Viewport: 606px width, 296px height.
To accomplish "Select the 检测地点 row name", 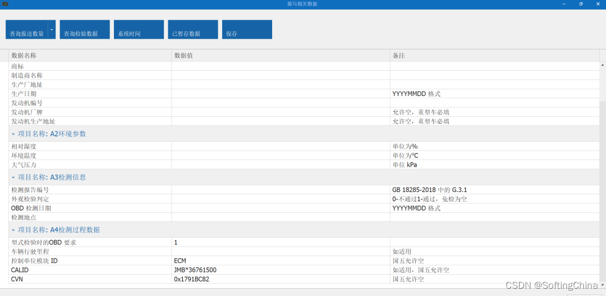I will tap(24, 217).
